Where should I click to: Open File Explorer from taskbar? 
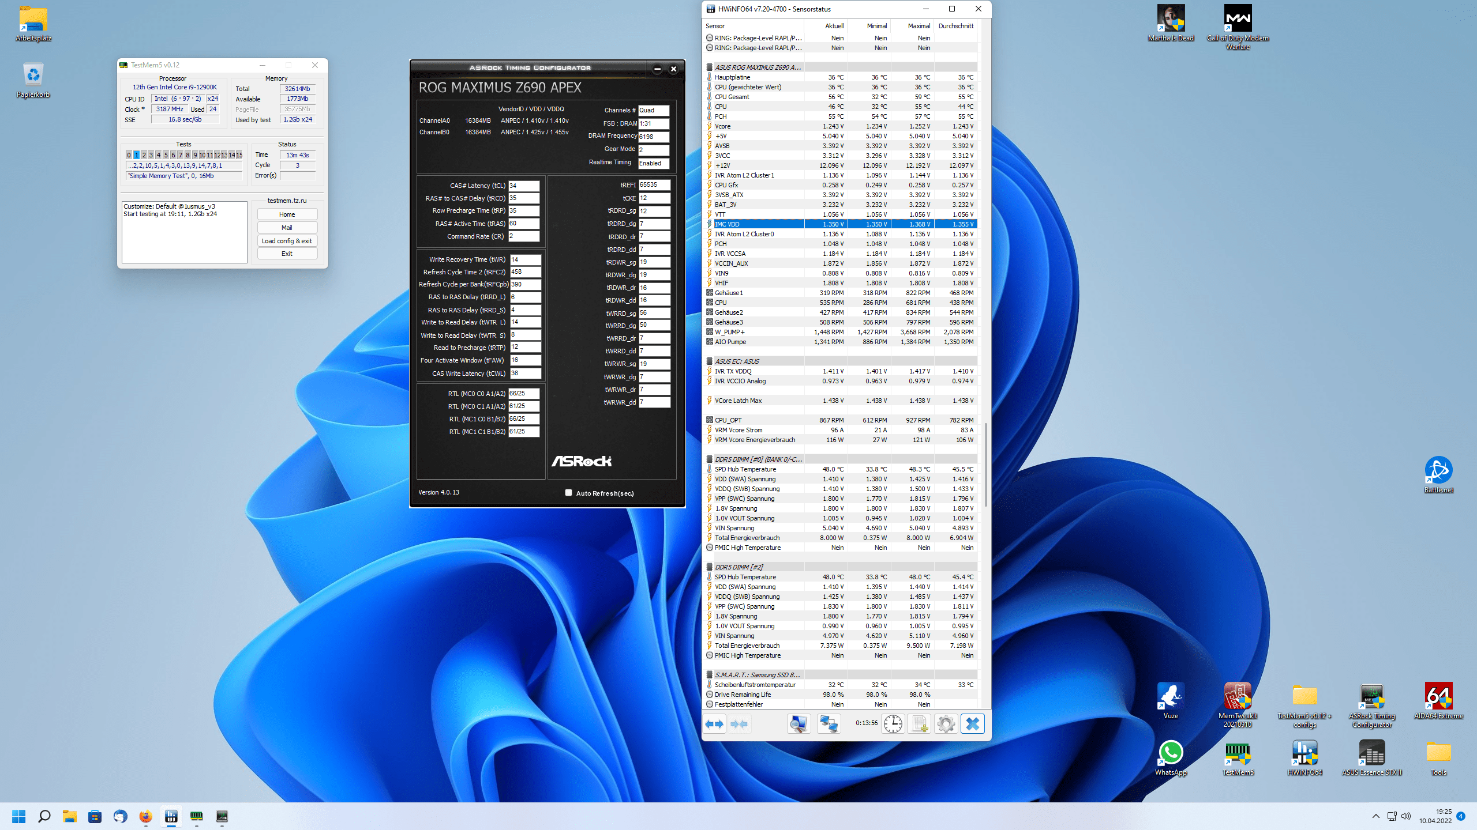tap(70, 816)
